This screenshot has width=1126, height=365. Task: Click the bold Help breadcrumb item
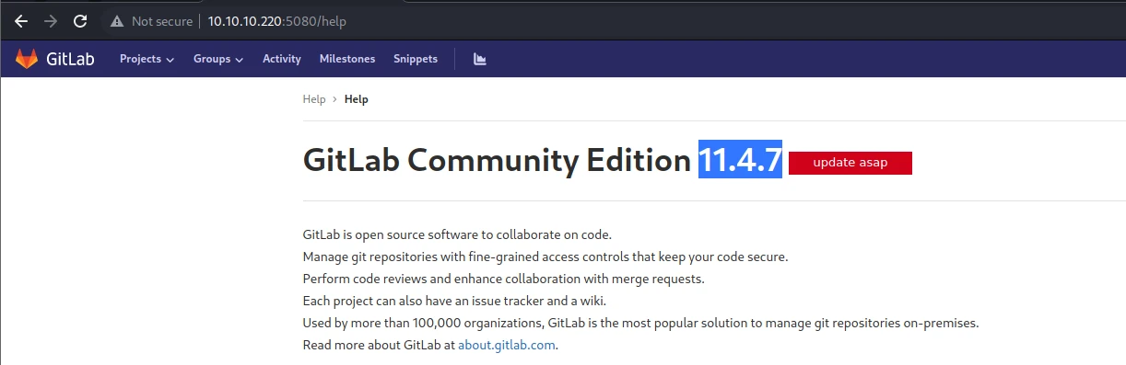click(357, 99)
